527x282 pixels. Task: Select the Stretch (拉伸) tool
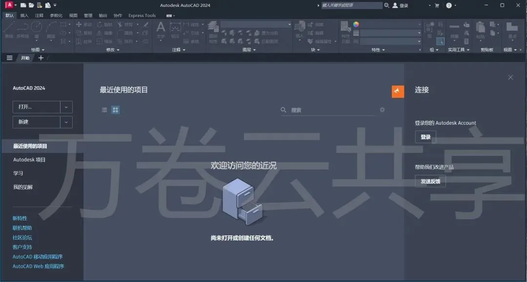[x=84, y=41]
